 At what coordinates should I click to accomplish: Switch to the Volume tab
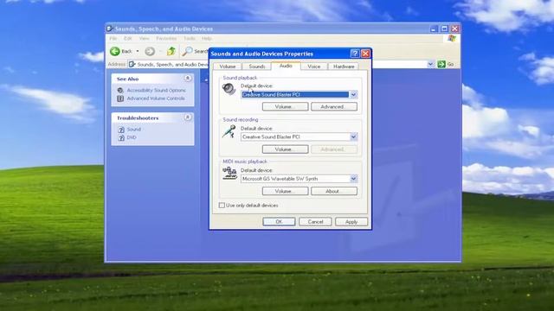[227, 67]
